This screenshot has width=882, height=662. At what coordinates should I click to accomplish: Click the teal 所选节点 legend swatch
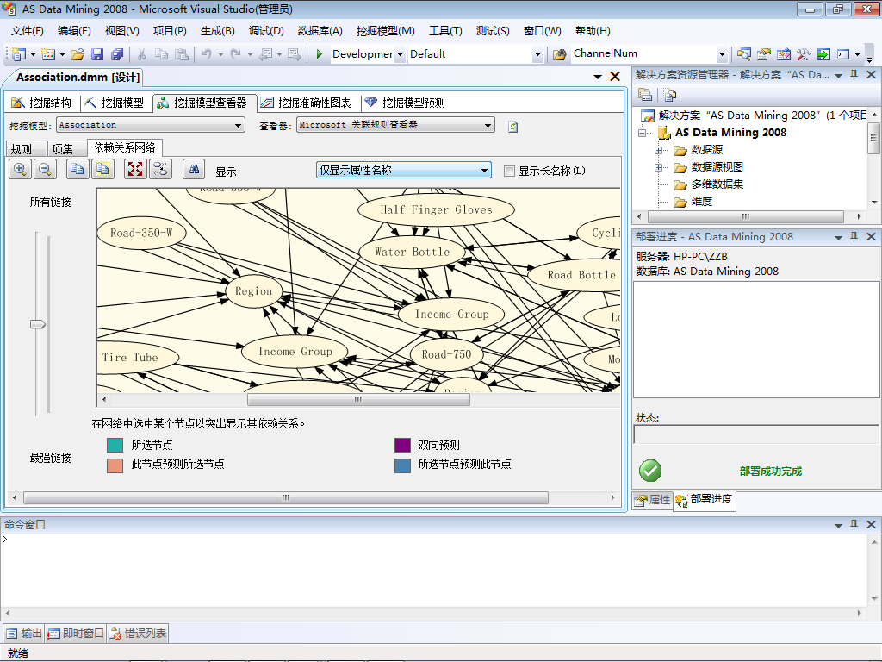coord(115,446)
